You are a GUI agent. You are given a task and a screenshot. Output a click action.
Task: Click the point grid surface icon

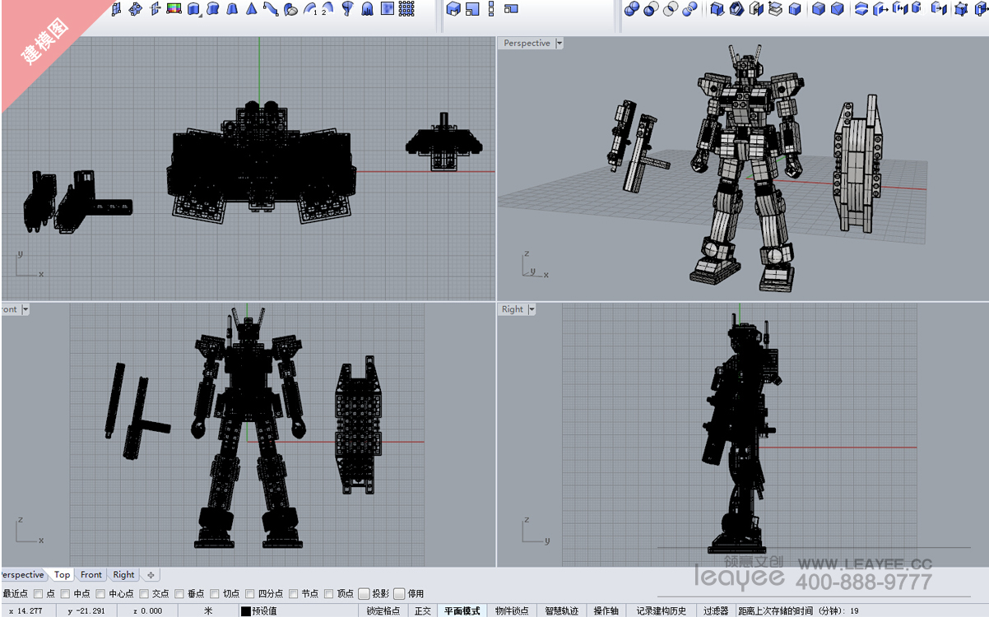(x=406, y=9)
